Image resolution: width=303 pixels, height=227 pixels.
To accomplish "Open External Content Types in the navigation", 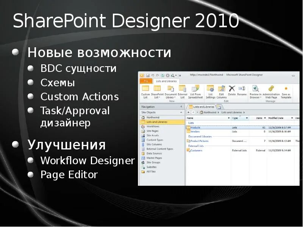I will [162, 149].
